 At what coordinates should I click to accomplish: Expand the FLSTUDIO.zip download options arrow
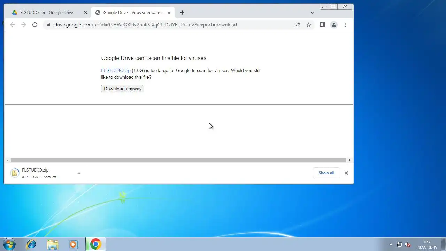[79, 173]
